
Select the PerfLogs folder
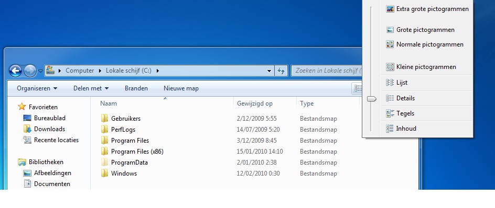(x=123, y=130)
